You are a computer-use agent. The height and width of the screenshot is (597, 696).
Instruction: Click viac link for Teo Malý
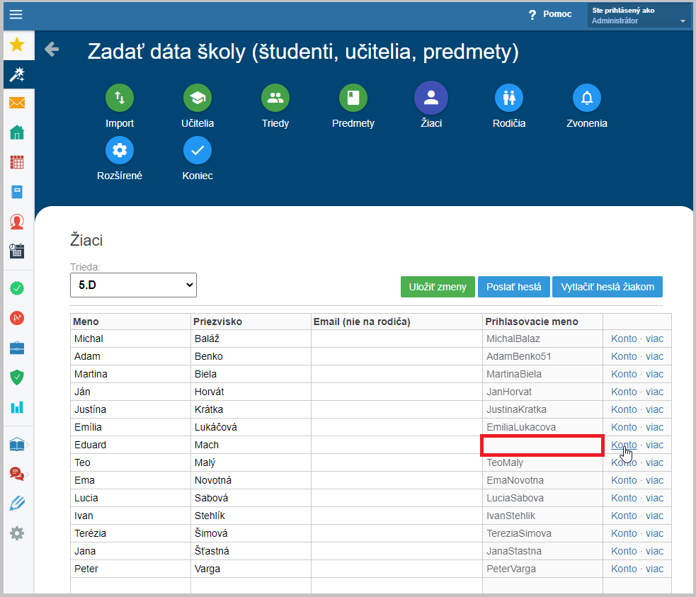[x=654, y=462]
